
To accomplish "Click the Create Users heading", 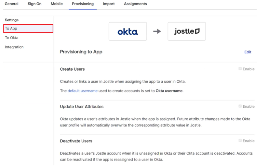I will coord(72,69).
